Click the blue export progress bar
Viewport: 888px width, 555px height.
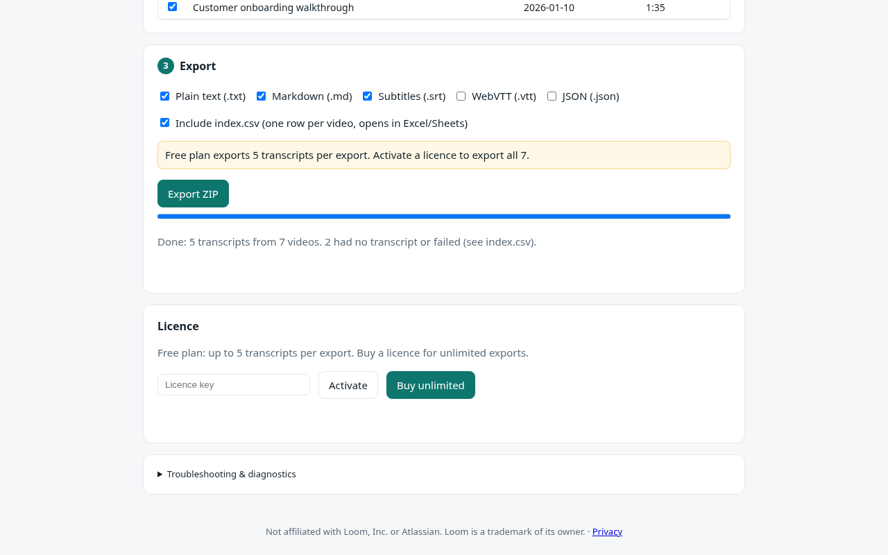(444, 216)
